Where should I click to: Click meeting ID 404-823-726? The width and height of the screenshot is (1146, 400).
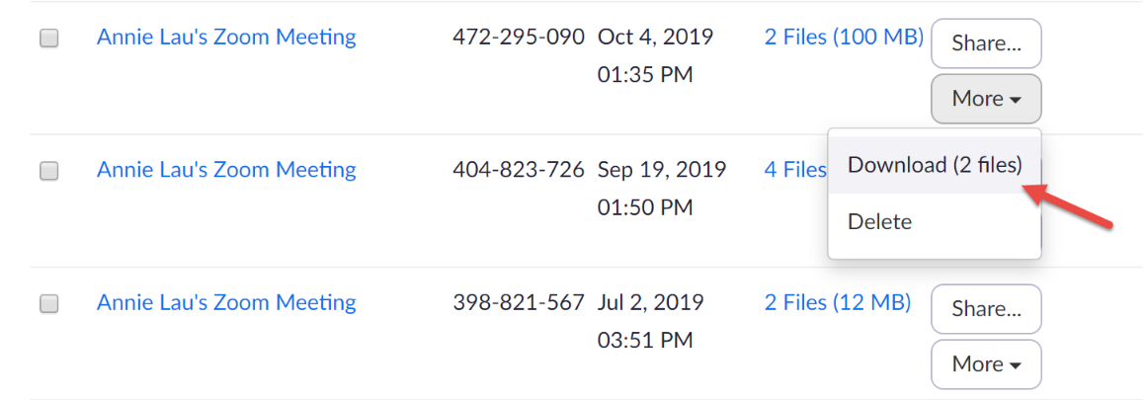click(x=519, y=170)
